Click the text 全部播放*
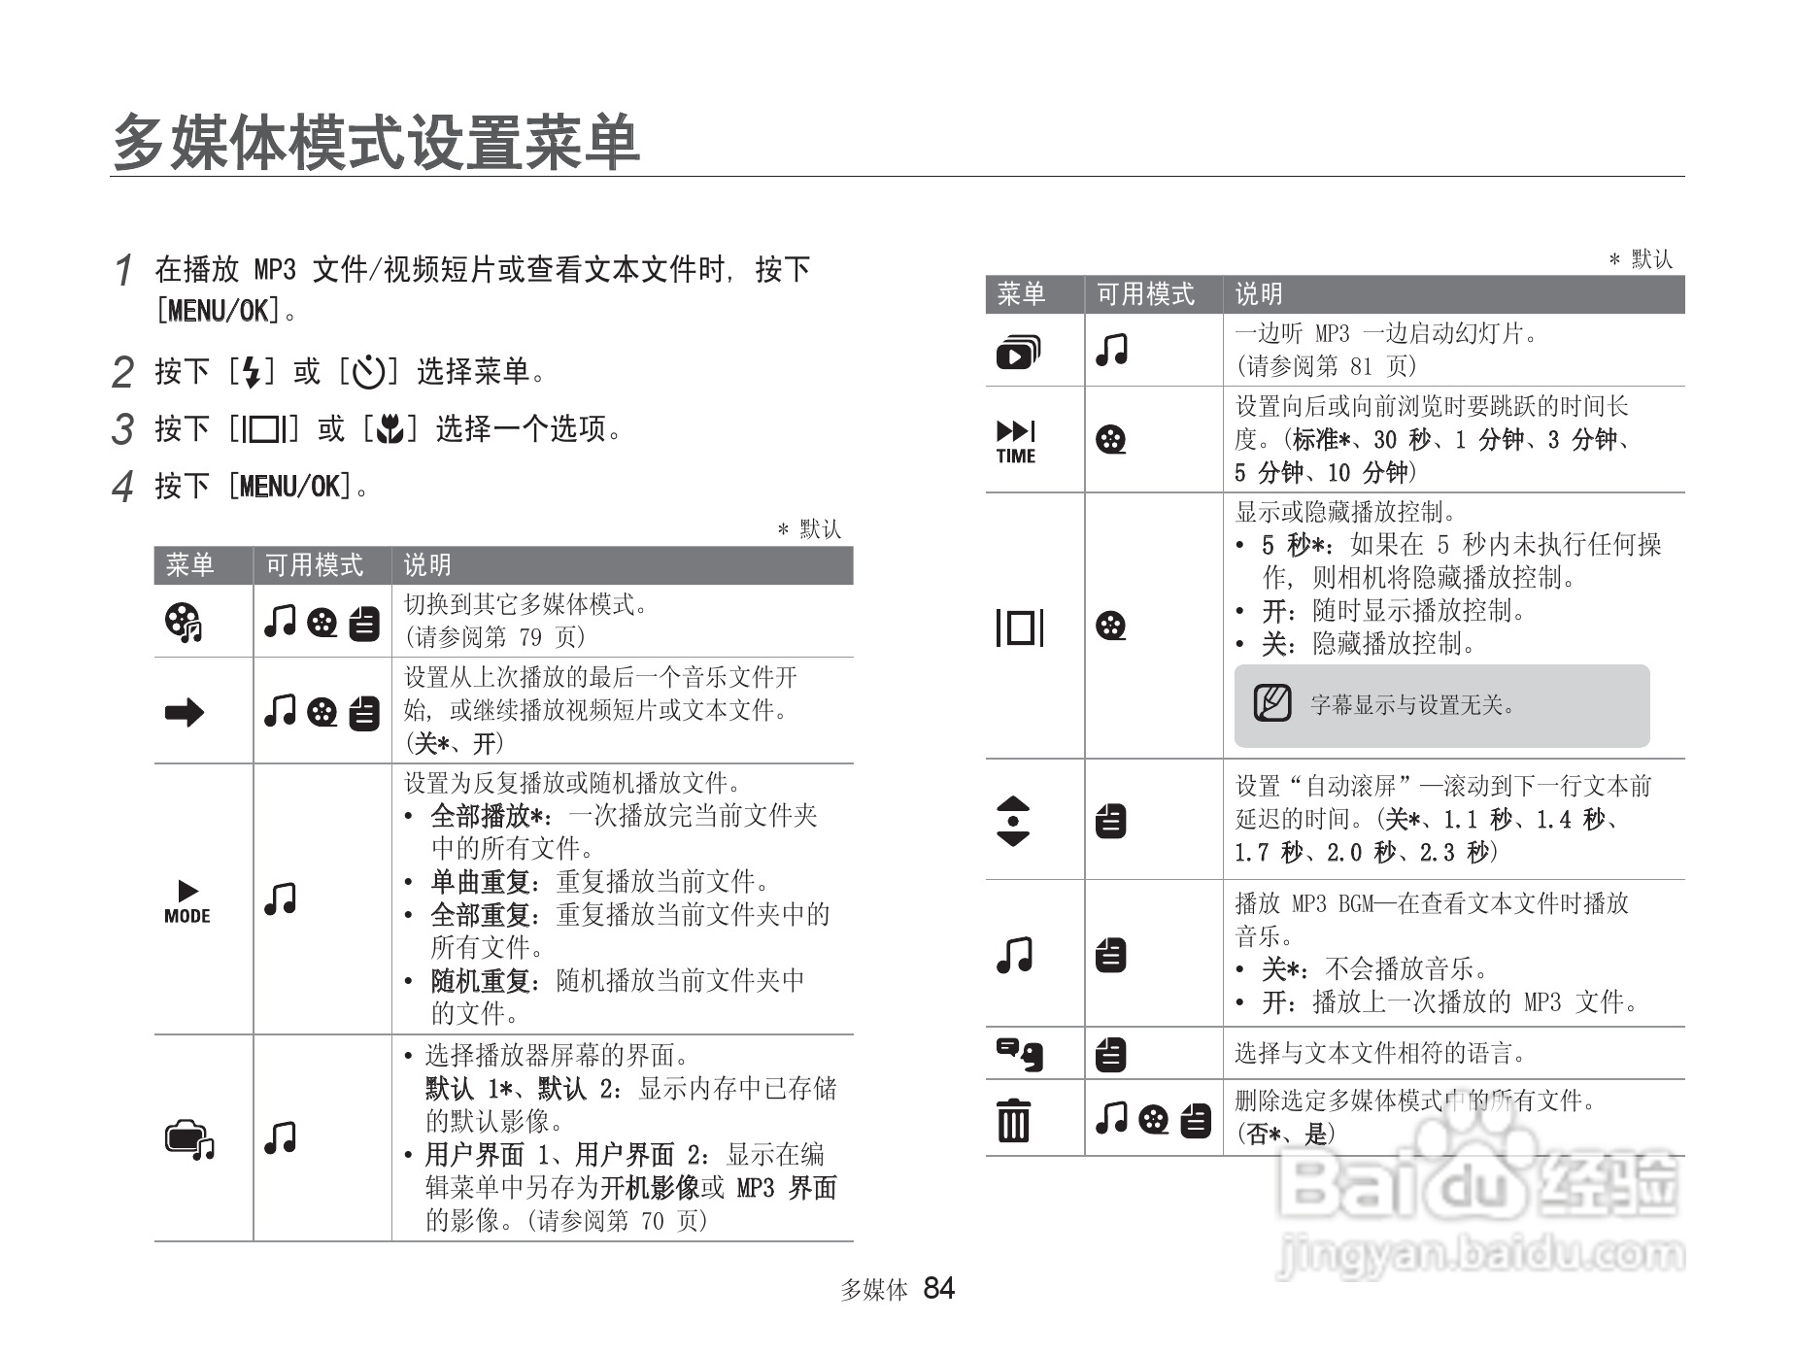The image size is (1795, 1355). [488, 816]
